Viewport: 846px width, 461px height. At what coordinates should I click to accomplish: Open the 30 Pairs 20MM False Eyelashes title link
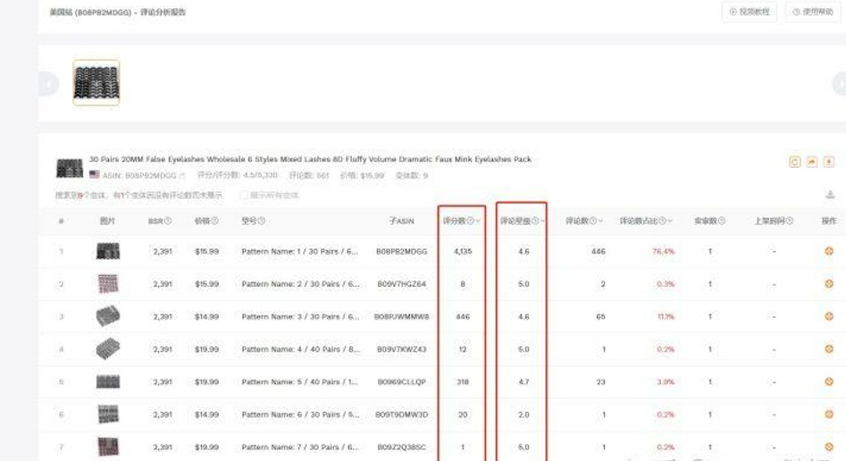click(x=310, y=159)
